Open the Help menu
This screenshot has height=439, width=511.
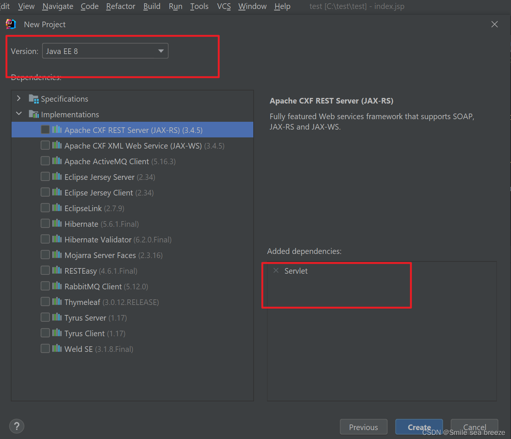pos(282,6)
